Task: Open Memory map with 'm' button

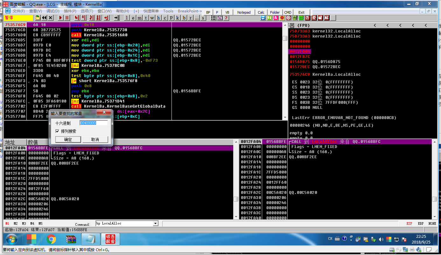Action: tap(139, 18)
